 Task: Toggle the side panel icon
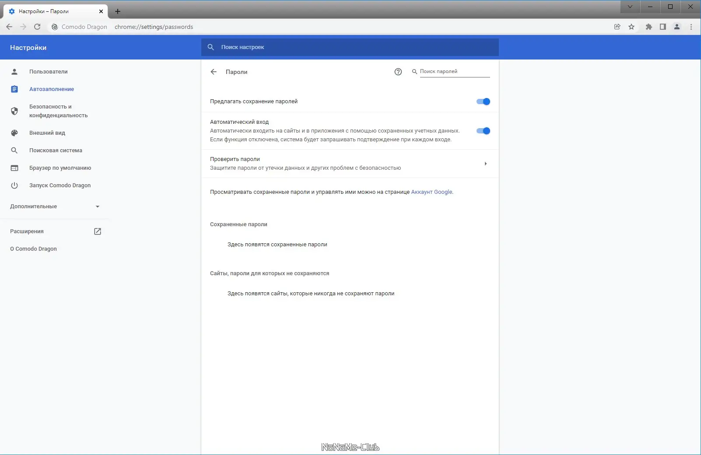click(x=663, y=27)
